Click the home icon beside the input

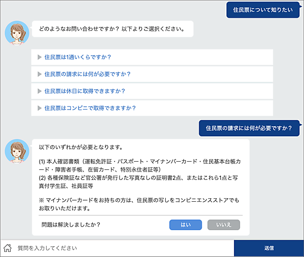(8, 248)
